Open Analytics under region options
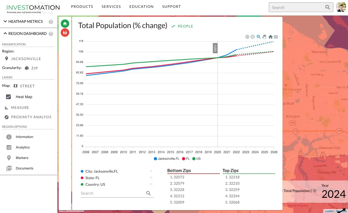The width and height of the screenshot is (348, 213). [23, 147]
